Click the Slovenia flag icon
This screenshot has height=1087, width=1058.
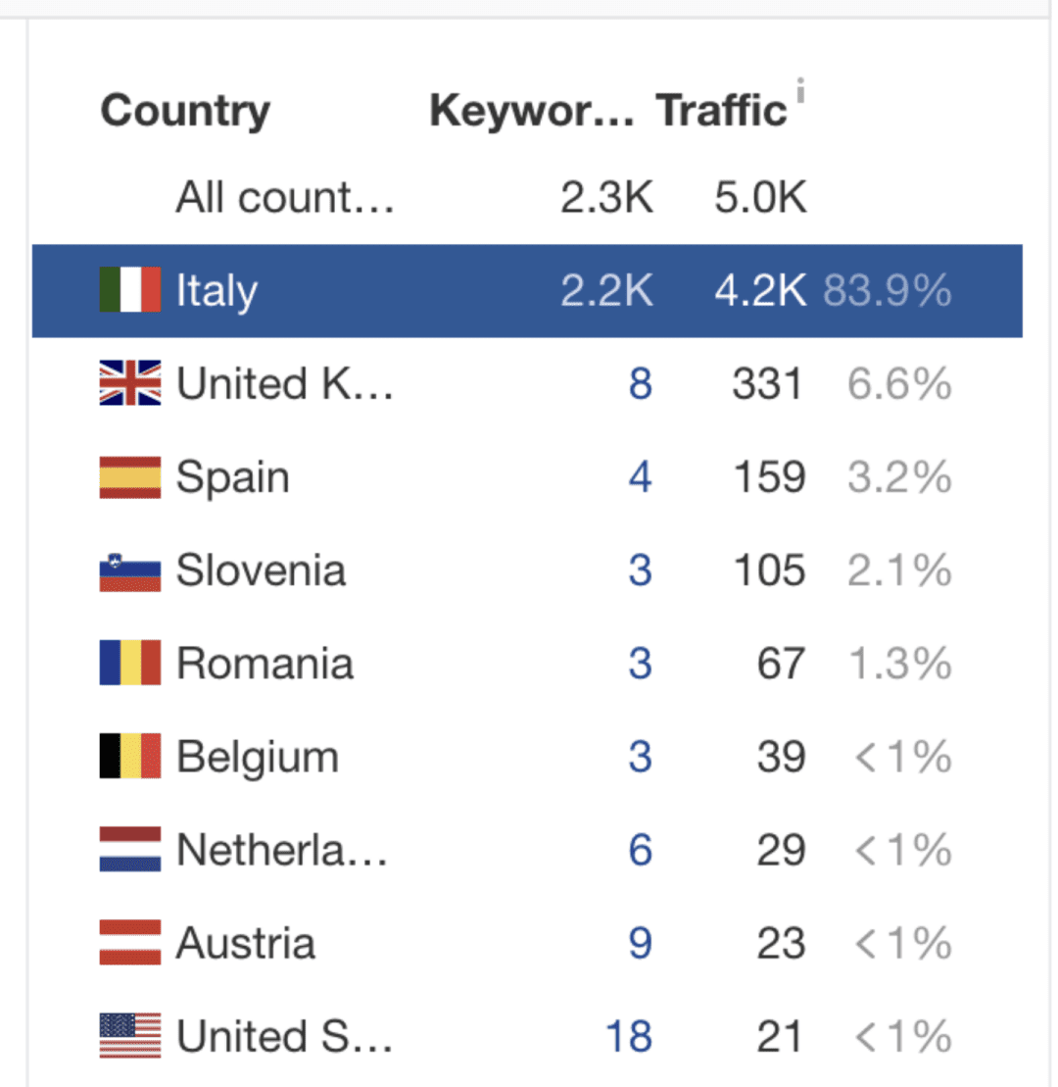130,571
